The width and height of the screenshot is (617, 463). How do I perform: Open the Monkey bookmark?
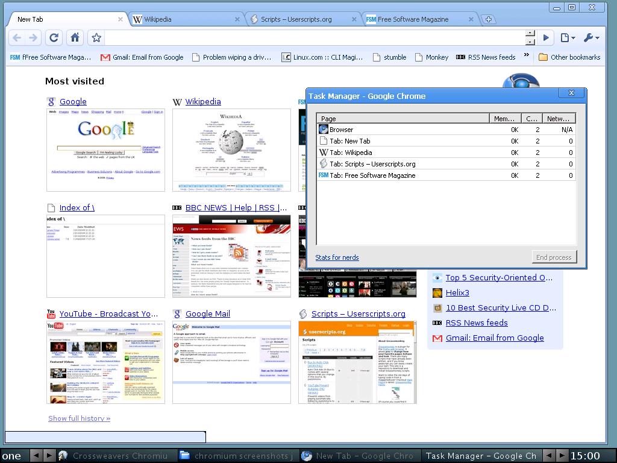click(431, 57)
